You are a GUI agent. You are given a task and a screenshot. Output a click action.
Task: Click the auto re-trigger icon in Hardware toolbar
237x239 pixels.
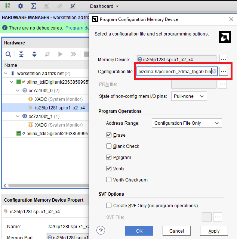pyautogui.click(x=47, y=54)
